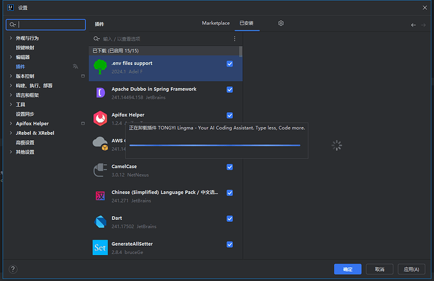Click the 取消 button
Image resolution: width=434 pixels, height=281 pixels.
click(x=379, y=269)
